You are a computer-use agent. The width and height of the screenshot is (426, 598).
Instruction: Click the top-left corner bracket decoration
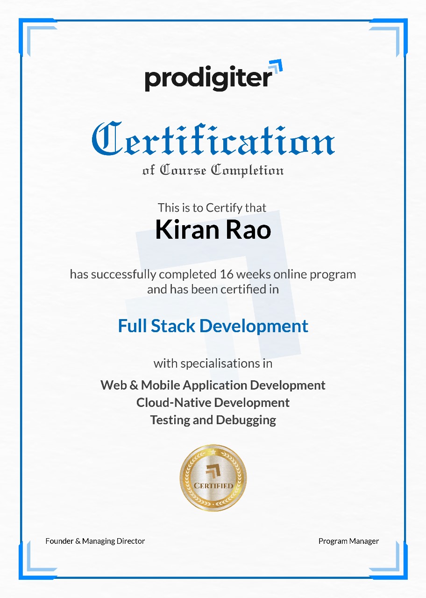tap(37, 37)
